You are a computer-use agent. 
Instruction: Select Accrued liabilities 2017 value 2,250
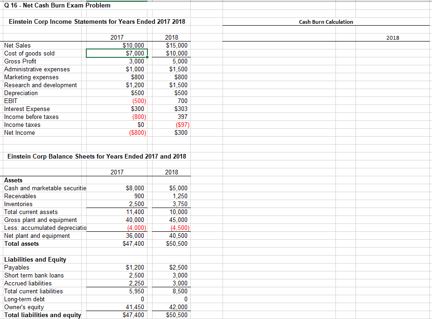click(137, 284)
